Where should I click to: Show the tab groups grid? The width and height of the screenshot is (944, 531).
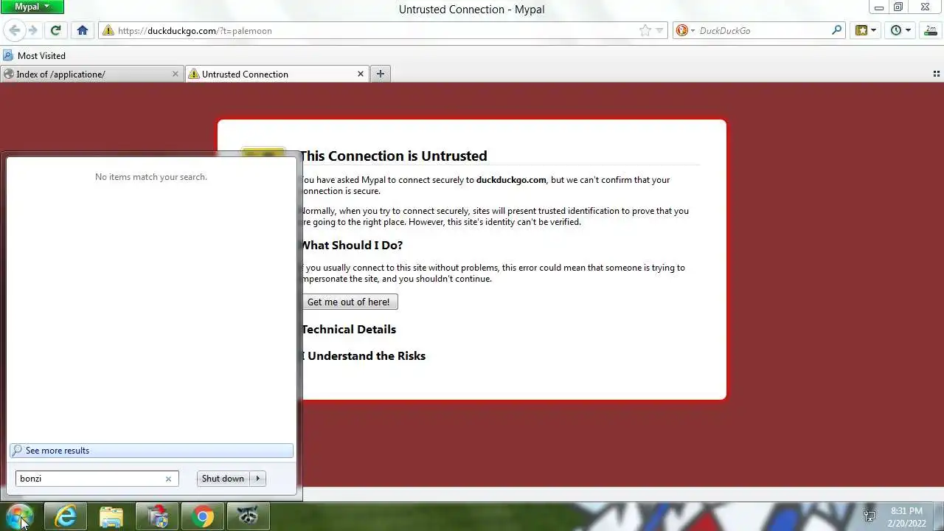937,74
